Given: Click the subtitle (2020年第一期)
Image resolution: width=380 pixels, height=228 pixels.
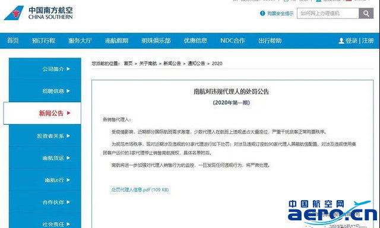Looking at the screenshot, I should [231, 103].
